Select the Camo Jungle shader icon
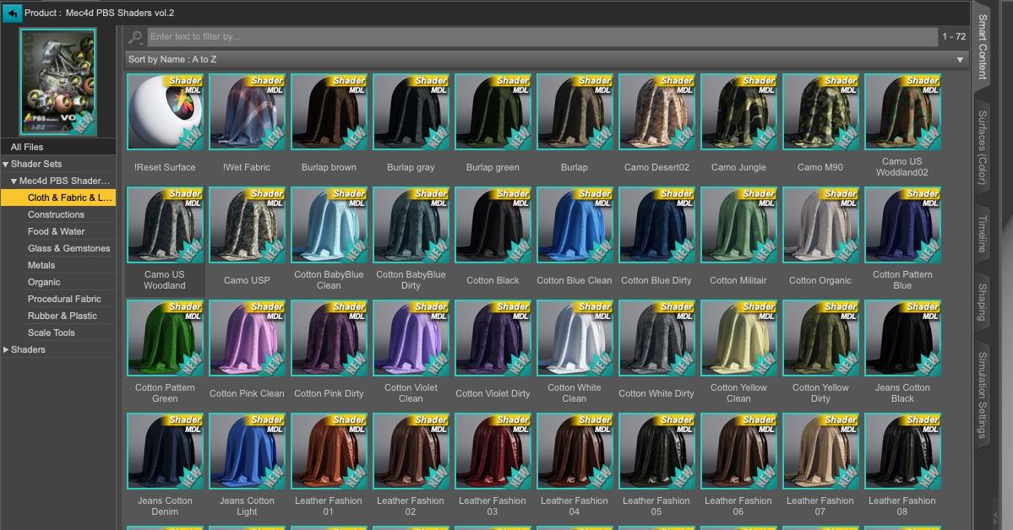Screen dimensions: 1013x530 [x=739, y=111]
